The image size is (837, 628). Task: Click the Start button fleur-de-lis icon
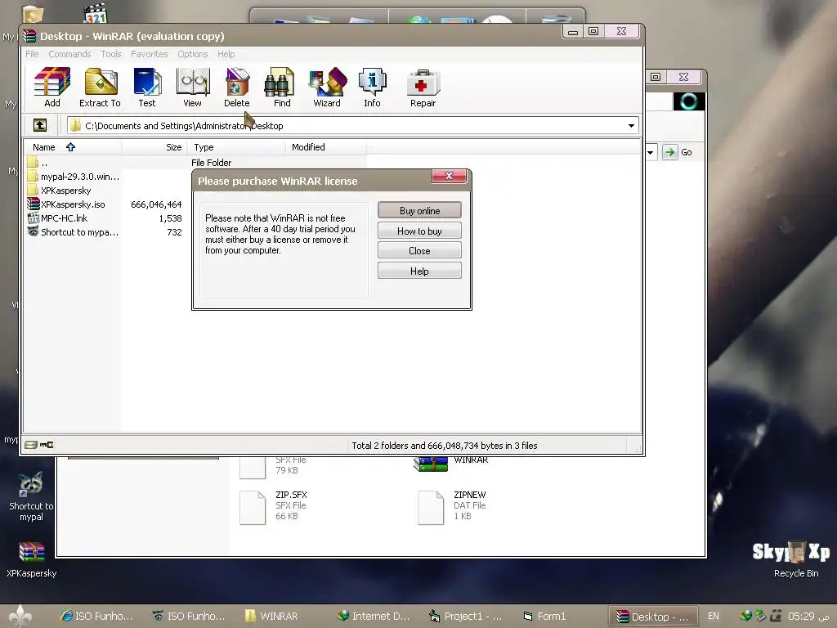point(20,617)
